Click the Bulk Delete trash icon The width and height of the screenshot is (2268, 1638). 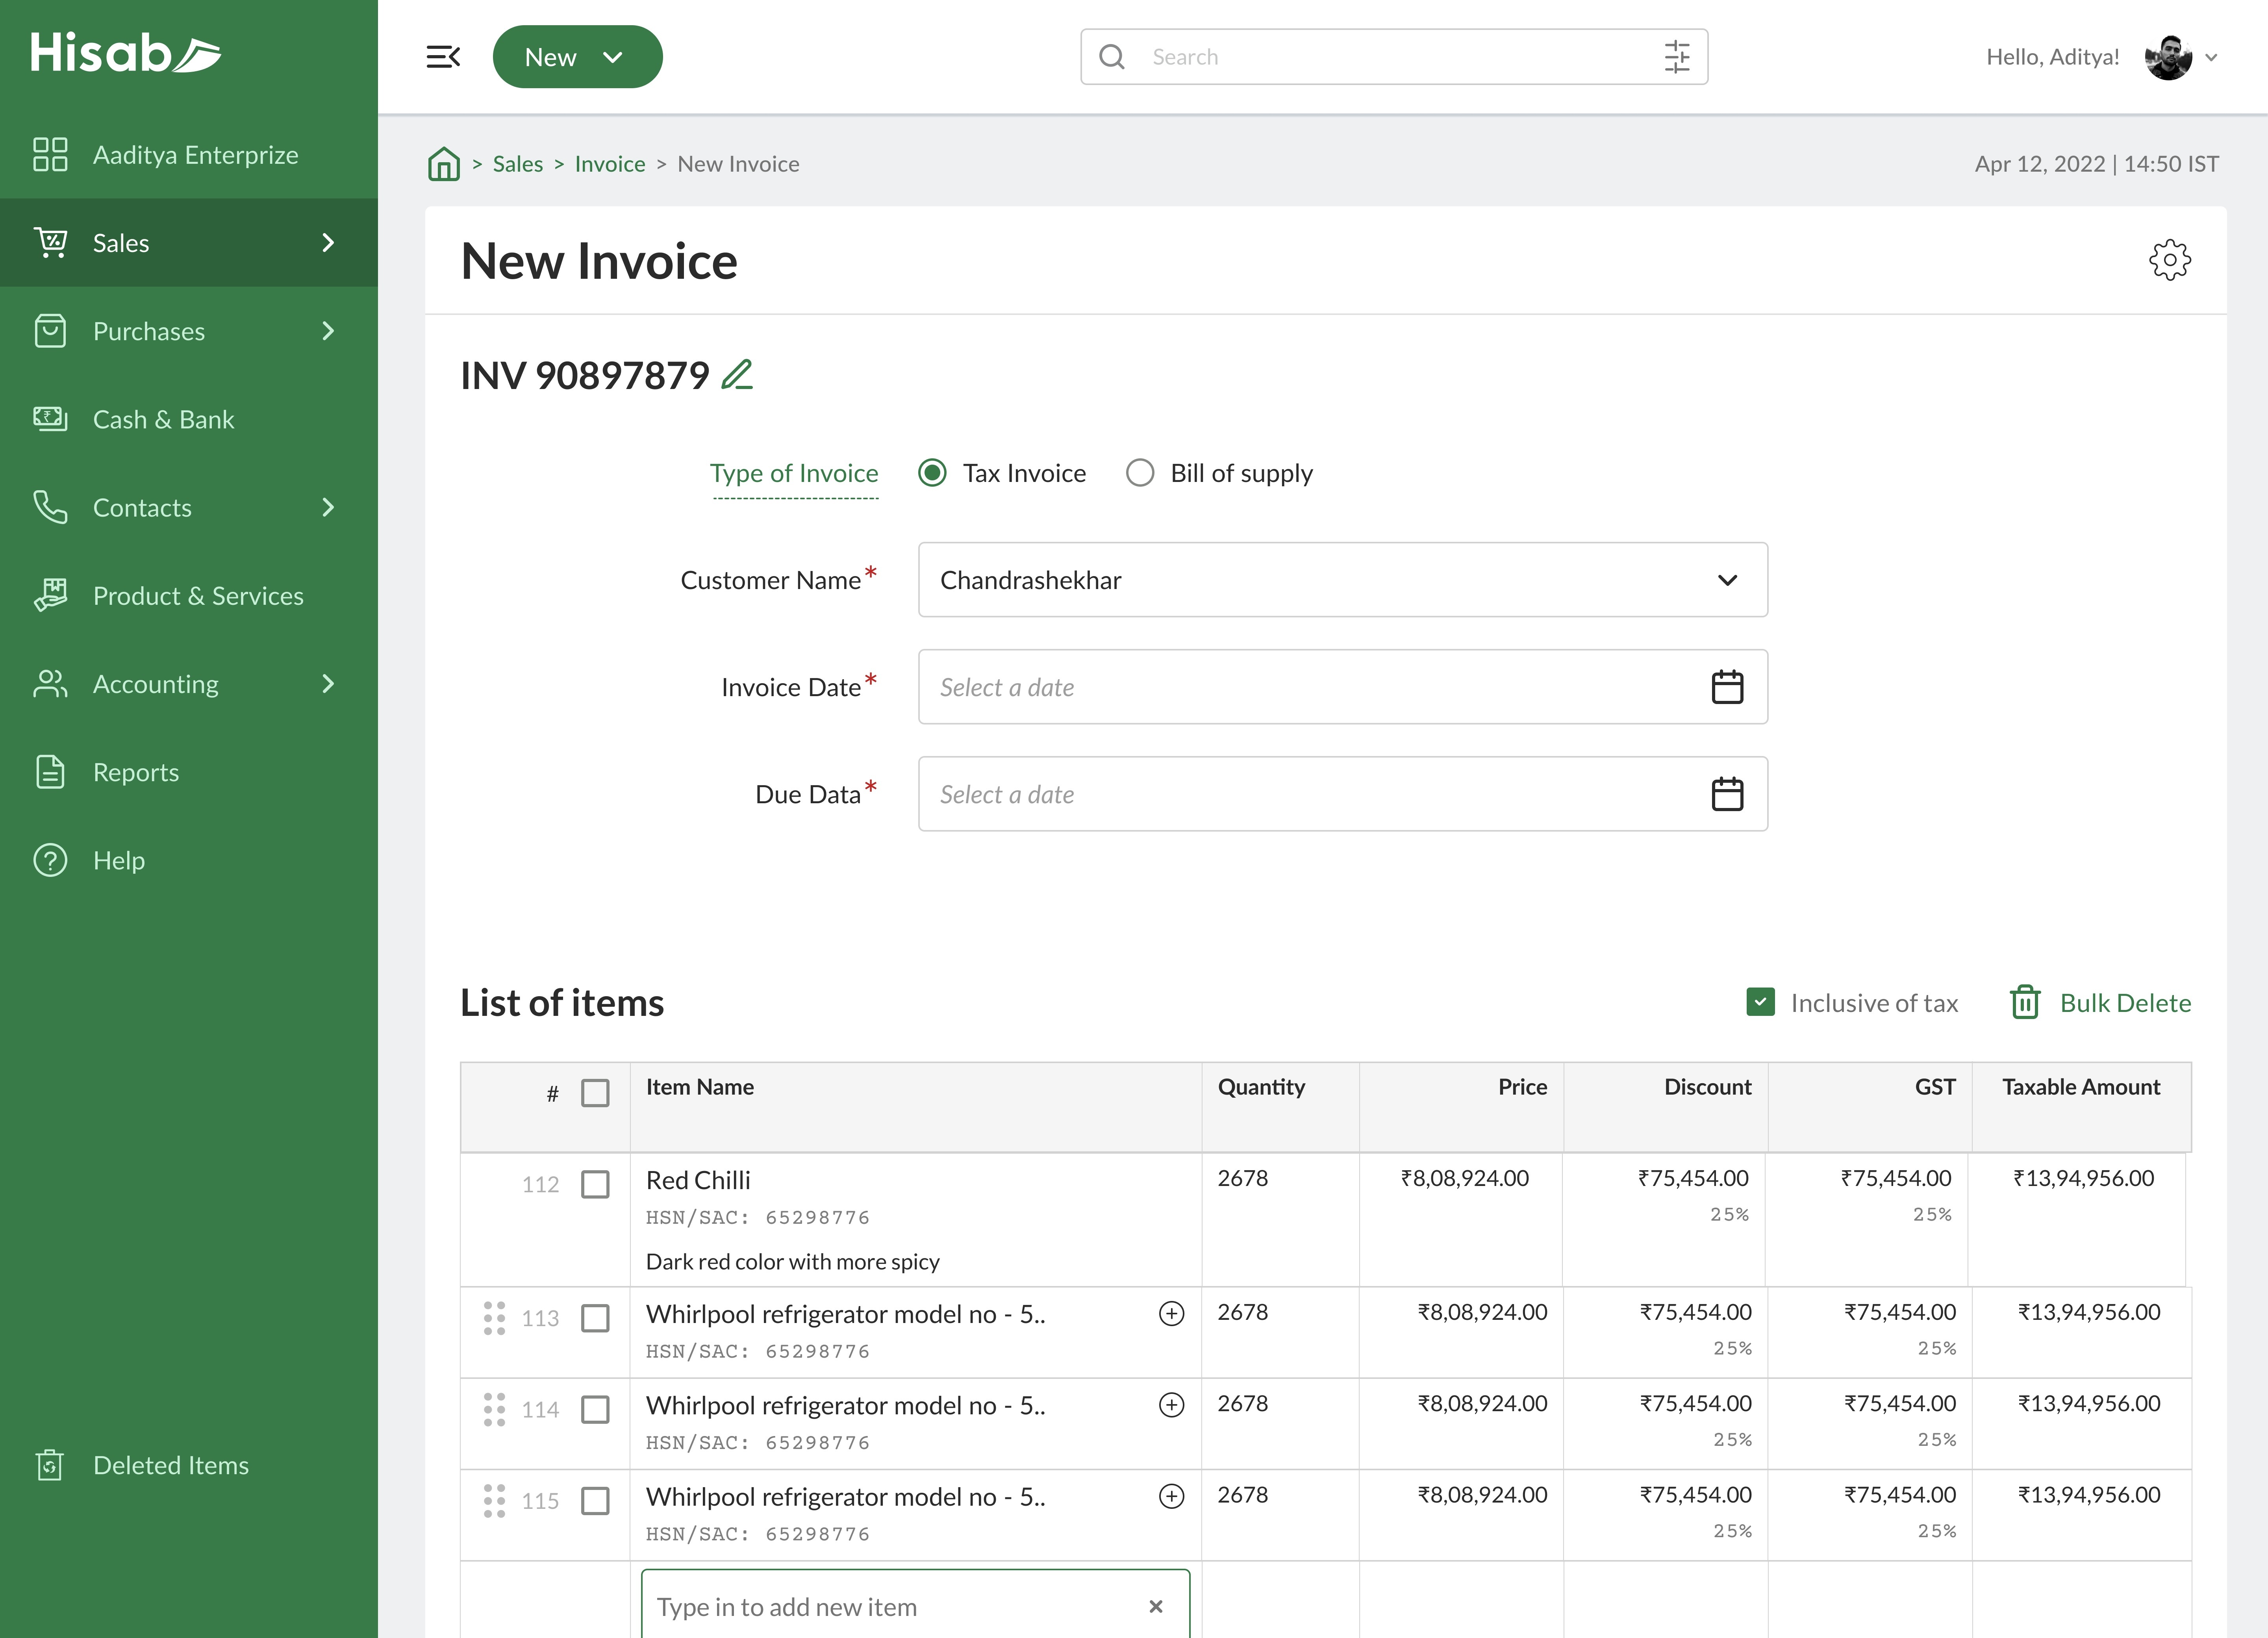2025,1002
